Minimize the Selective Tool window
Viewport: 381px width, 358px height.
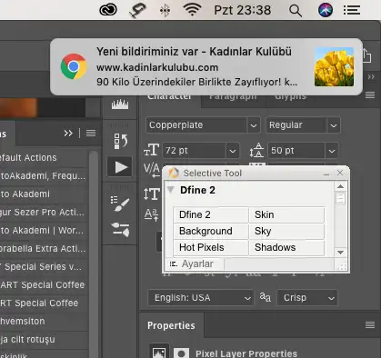[x=326, y=174]
